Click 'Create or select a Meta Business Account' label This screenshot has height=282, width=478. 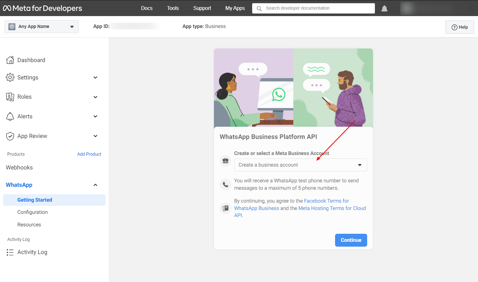tap(281, 153)
